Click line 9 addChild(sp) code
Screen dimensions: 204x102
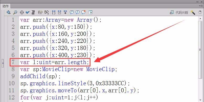[x=40, y=76]
